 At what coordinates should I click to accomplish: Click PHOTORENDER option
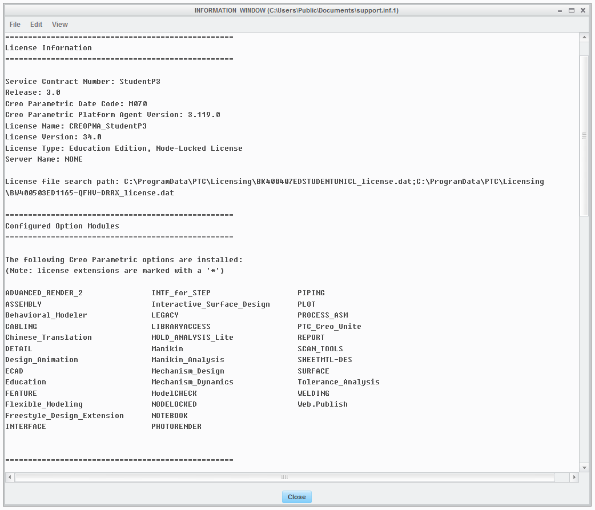(176, 427)
